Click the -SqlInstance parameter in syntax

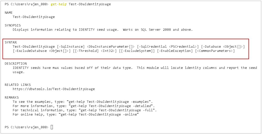pos(71,47)
